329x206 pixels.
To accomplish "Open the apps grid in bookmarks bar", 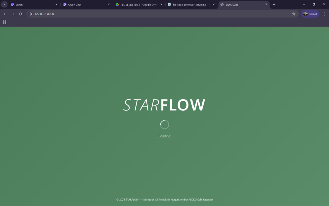I will tap(4, 22).
